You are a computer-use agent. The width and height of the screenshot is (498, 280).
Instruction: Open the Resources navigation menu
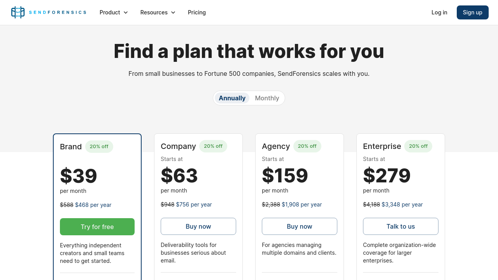pos(154,12)
